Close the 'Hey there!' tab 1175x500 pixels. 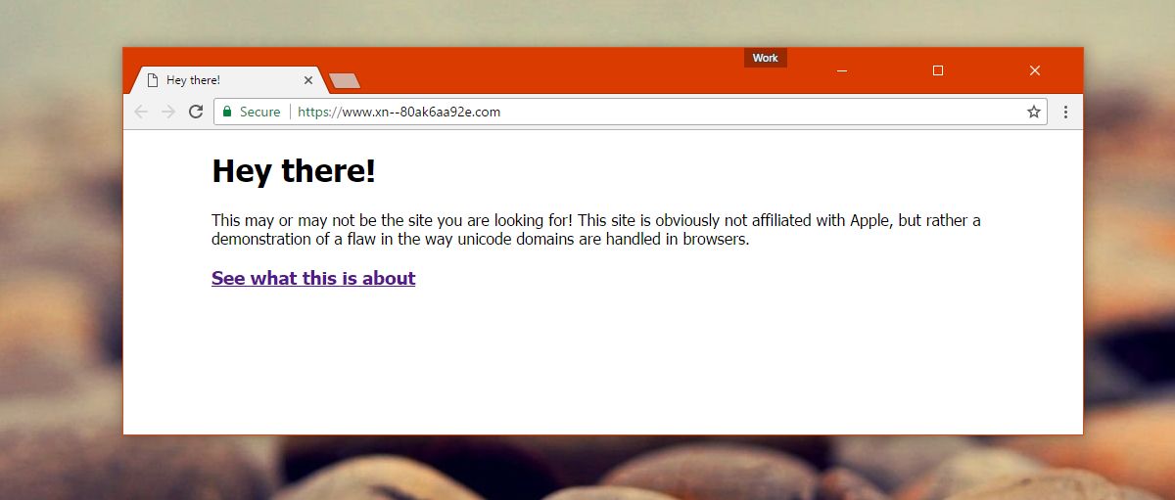(307, 80)
